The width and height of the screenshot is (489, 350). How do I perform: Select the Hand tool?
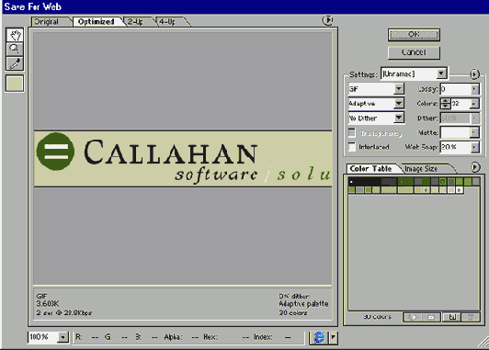(15, 35)
